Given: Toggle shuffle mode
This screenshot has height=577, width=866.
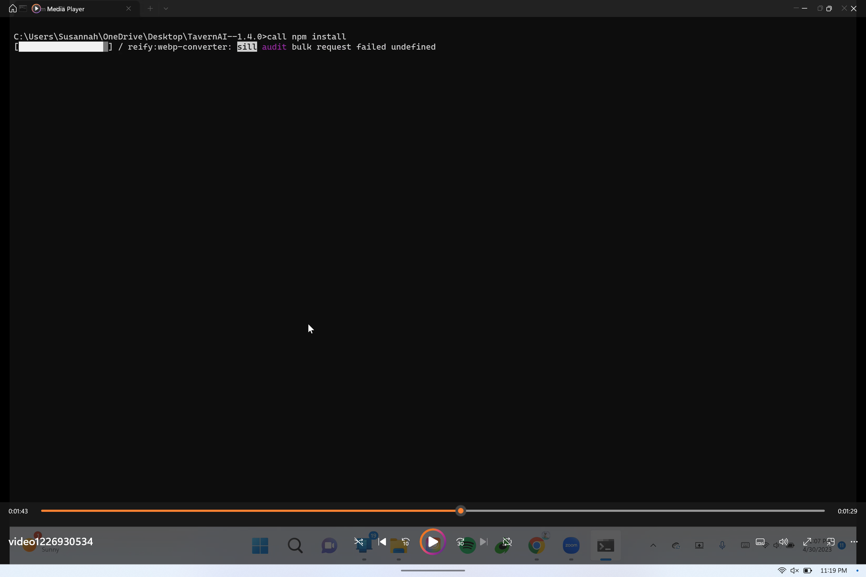Looking at the screenshot, I should 359,542.
